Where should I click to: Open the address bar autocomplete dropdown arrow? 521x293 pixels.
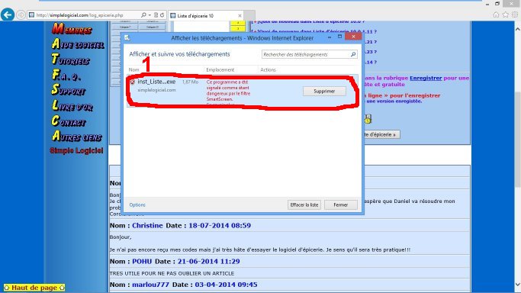coord(150,15)
